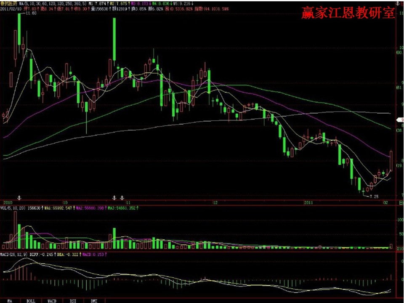Screen dimensions: 404x303
Task: Open the DMI indicator tab
Action: (93, 301)
